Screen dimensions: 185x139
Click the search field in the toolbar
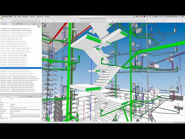(181, 21)
